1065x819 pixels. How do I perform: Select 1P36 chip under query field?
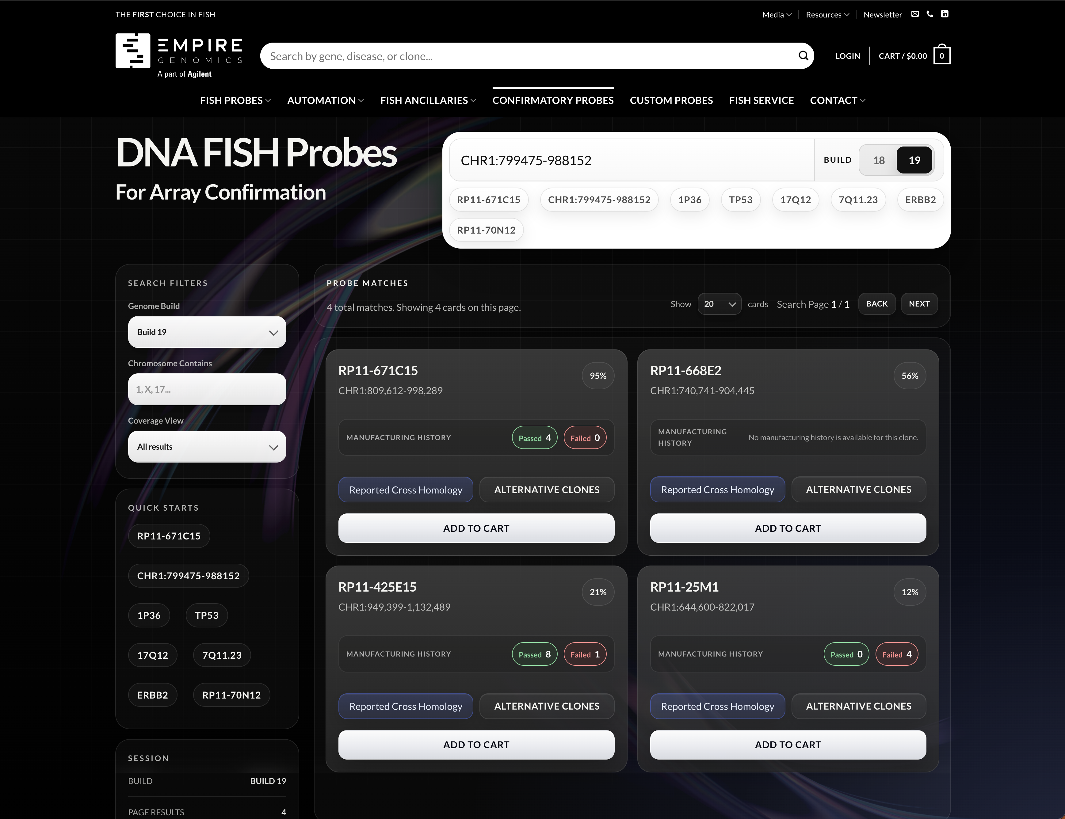[689, 200]
